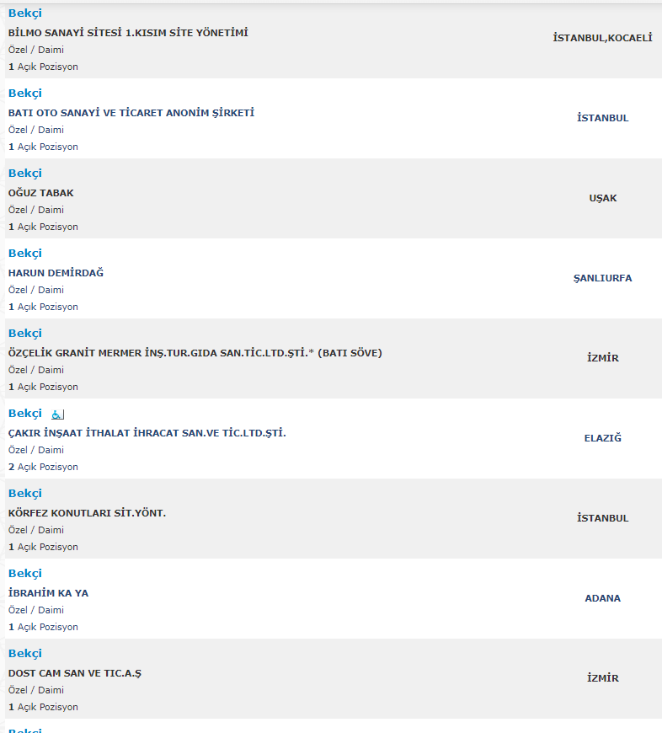The height and width of the screenshot is (733, 662).
Task: Open the Bekçi listing for BİLMO SANAYİ SİTESİ
Action: coord(25,13)
